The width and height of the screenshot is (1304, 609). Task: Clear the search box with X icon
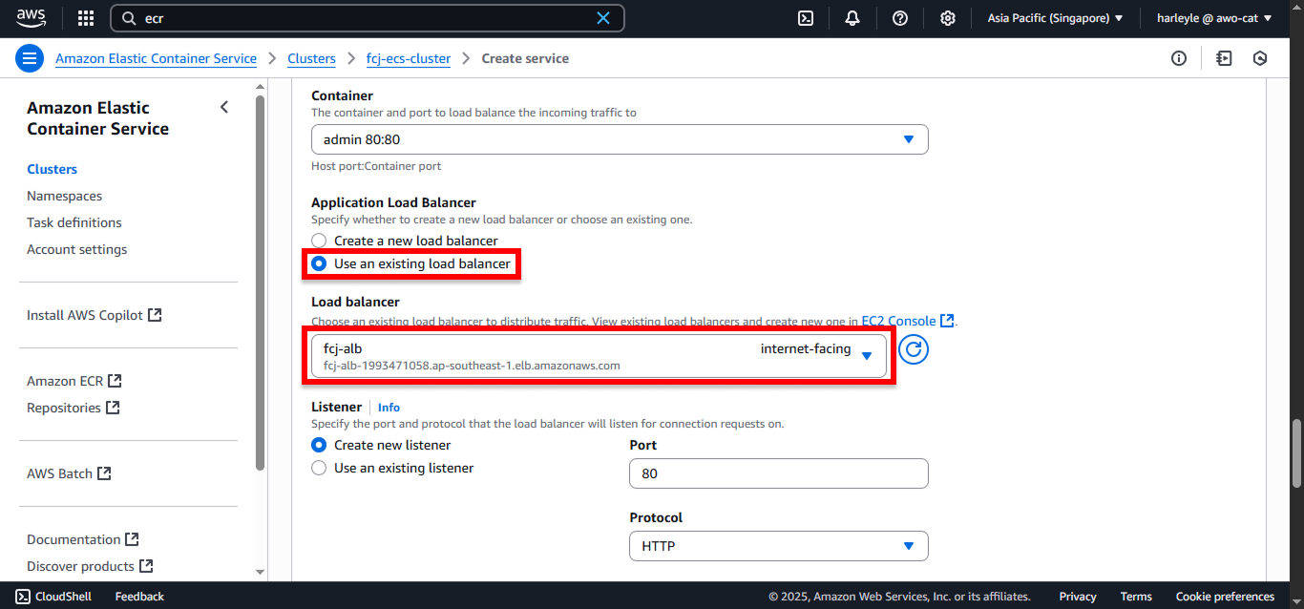(x=602, y=18)
